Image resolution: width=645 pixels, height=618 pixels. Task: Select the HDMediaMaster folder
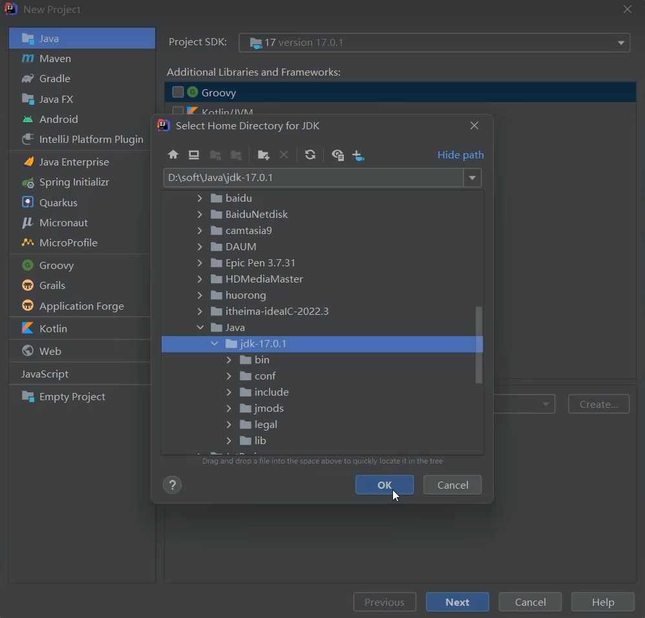pyautogui.click(x=264, y=279)
